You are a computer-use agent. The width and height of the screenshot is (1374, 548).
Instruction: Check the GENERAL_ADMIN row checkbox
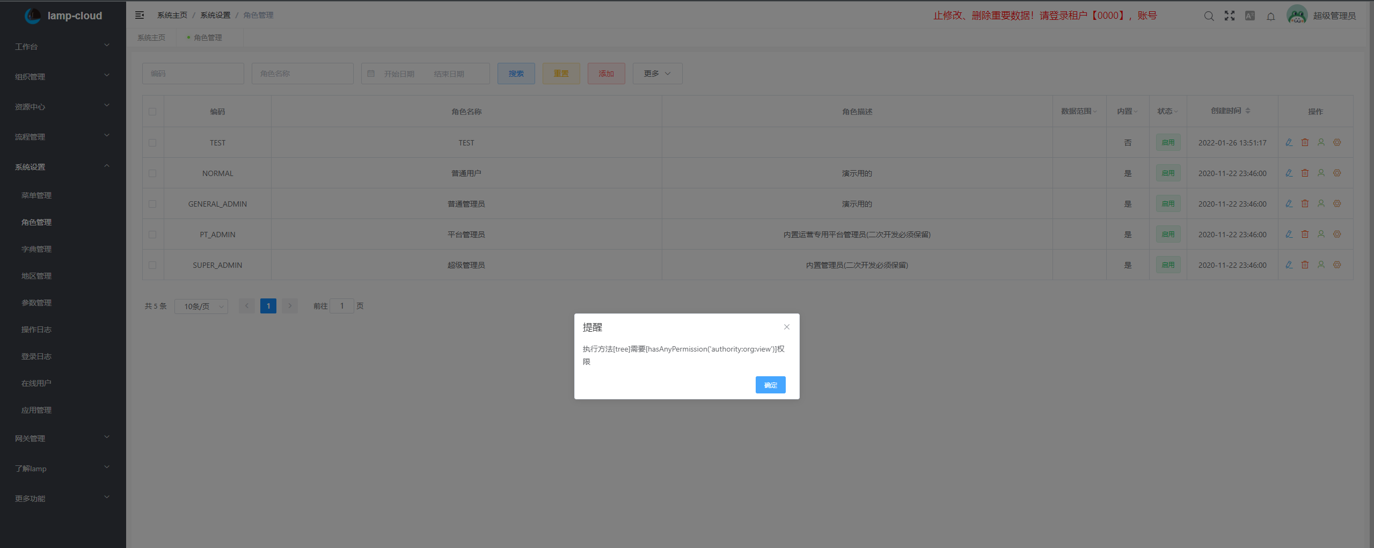pos(152,203)
